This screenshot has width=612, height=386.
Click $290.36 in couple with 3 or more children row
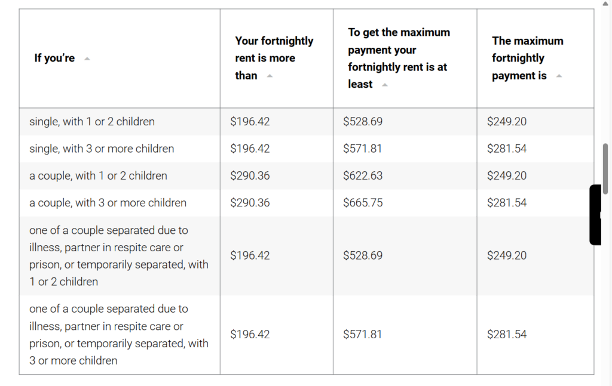pyautogui.click(x=250, y=203)
